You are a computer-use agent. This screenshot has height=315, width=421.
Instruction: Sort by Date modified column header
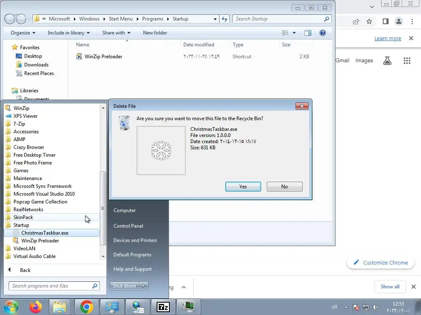click(199, 44)
